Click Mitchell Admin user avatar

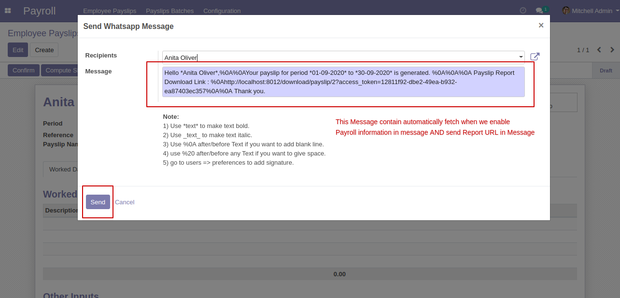coord(566,11)
